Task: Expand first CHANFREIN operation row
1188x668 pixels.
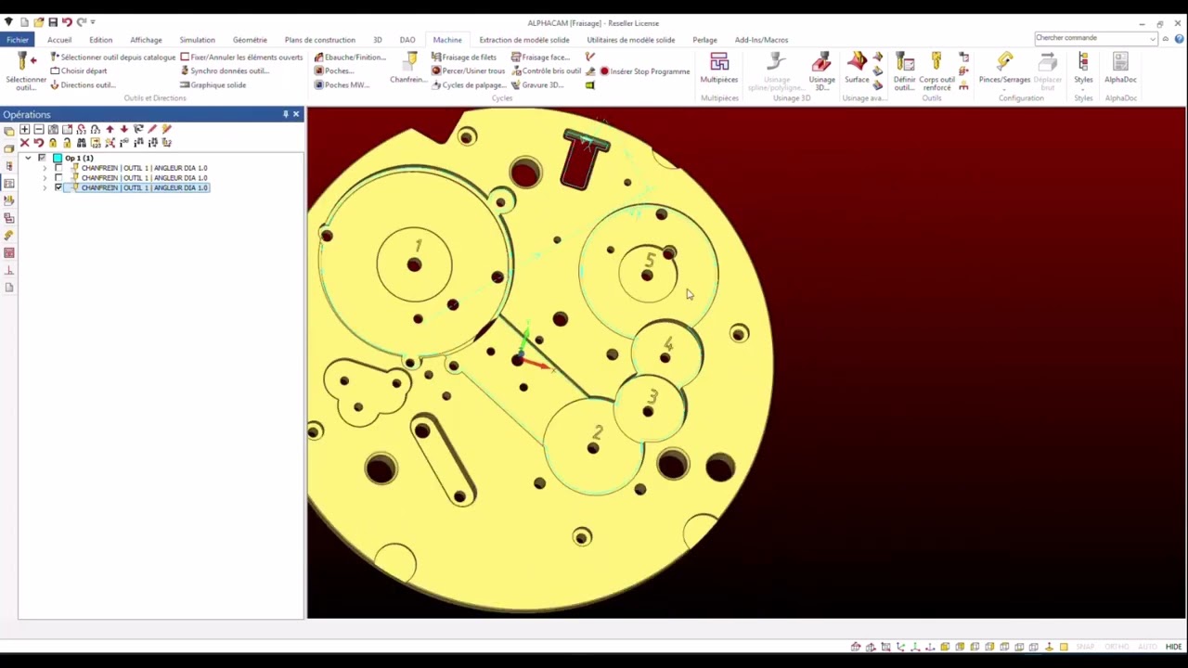Action: pos(45,168)
